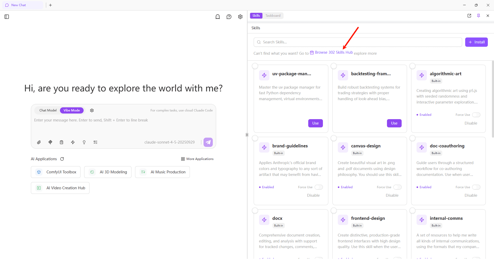This screenshot has height=265, width=494.
Task: Refresh the AI Applications list
Action: pyautogui.click(x=62, y=159)
